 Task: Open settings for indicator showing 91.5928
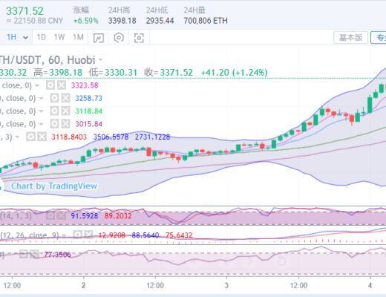click(x=50, y=216)
